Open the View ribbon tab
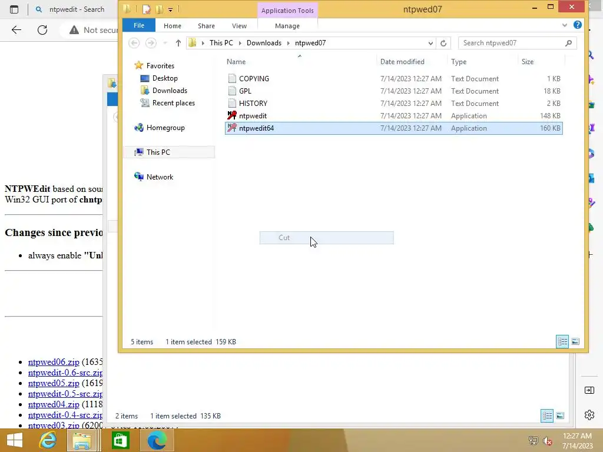Image resolution: width=603 pixels, height=452 pixels. tap(239, 26)
